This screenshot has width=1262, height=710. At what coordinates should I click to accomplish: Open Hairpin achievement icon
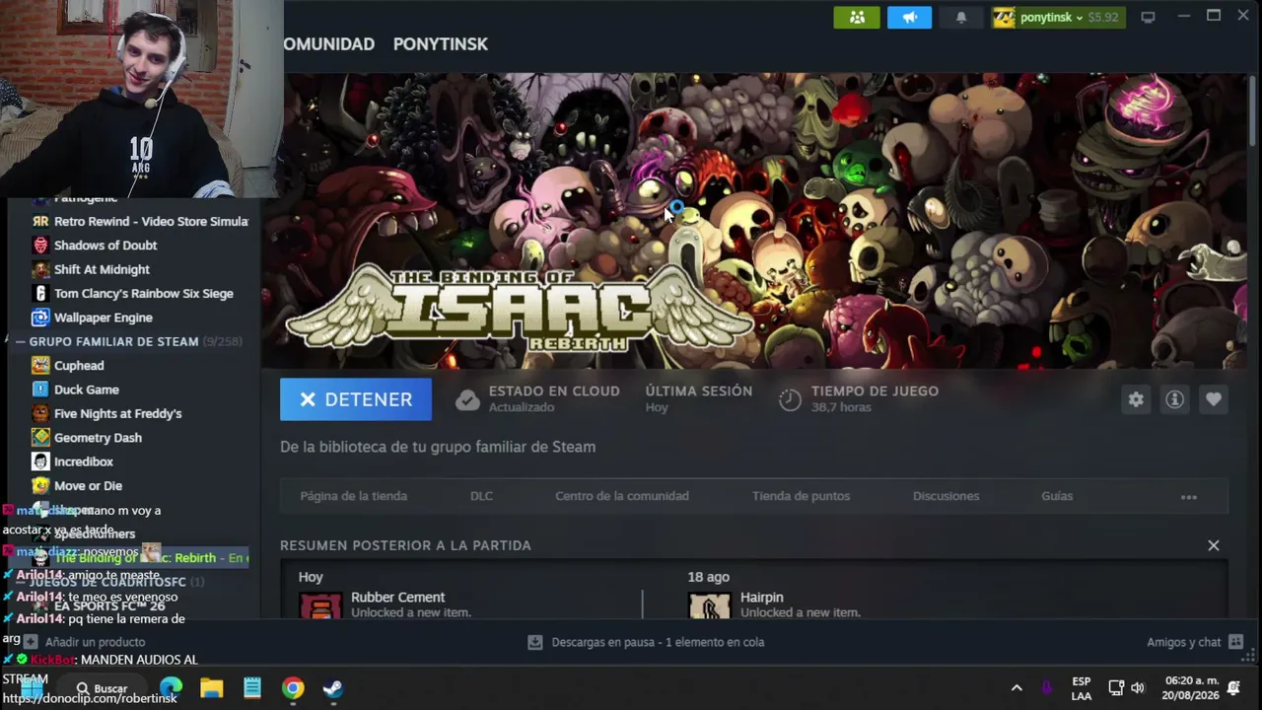[x=709, y=605]
